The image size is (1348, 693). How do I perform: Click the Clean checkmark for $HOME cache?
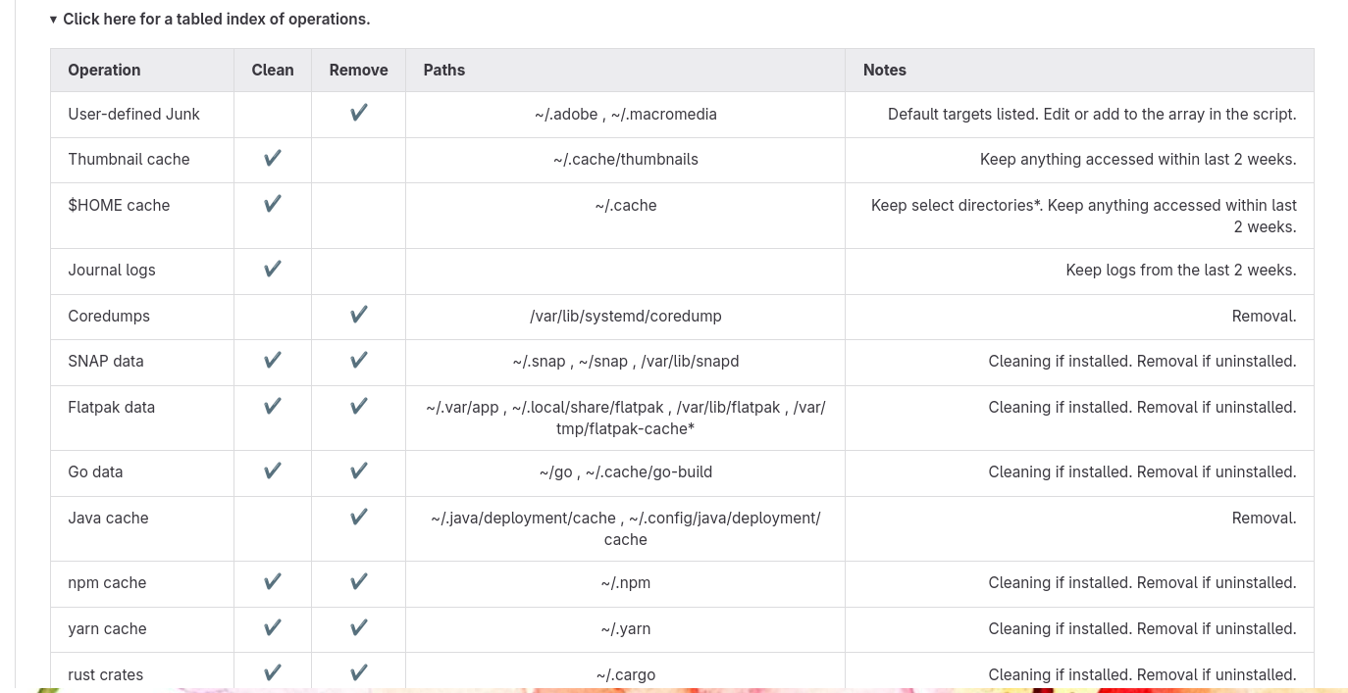tap(273, 205)
